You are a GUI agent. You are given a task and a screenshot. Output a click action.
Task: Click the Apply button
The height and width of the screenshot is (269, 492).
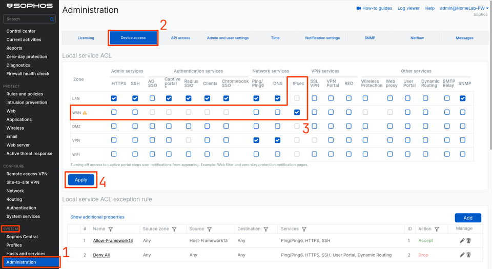pyautogui.click(x=81, y=180)
